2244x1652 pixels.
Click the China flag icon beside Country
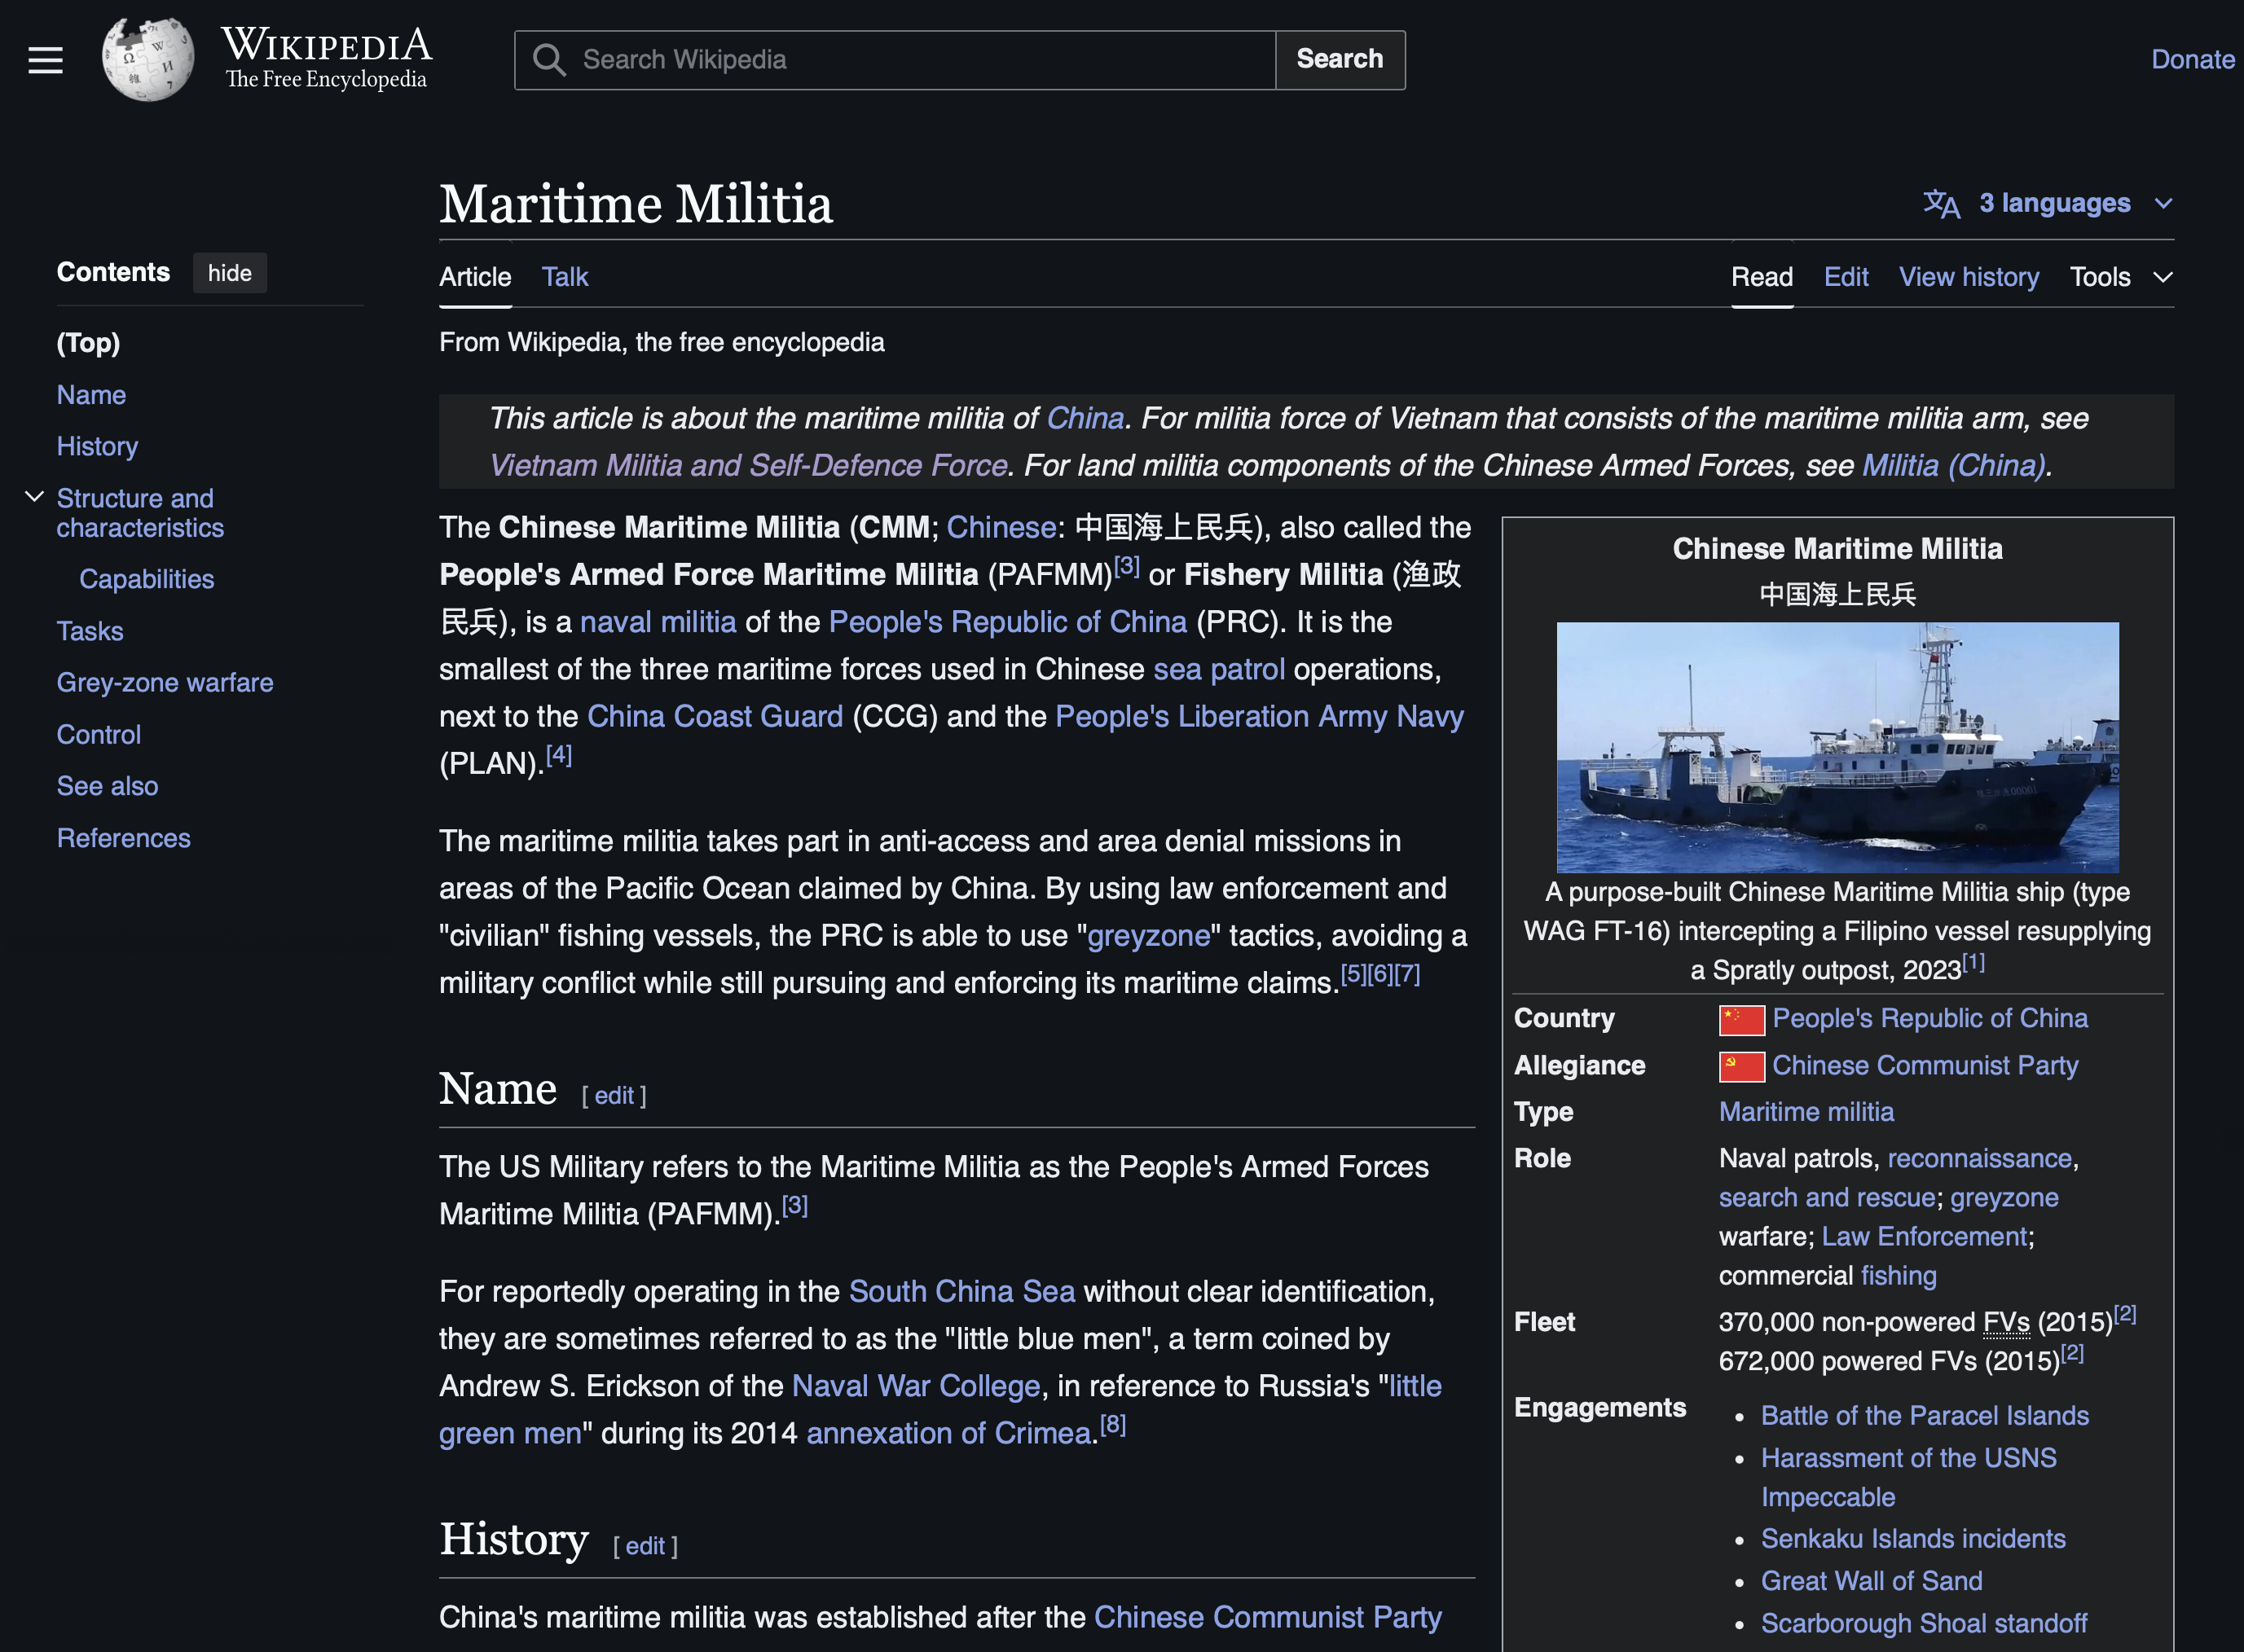[1741, 1020]
